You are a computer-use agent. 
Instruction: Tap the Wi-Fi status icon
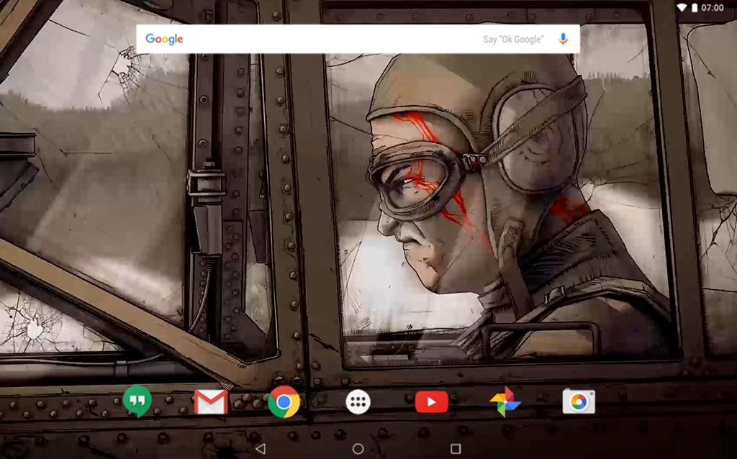point(682,7)
